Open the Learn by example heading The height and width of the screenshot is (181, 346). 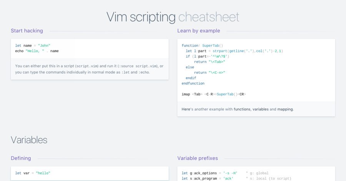coord(199,31)
